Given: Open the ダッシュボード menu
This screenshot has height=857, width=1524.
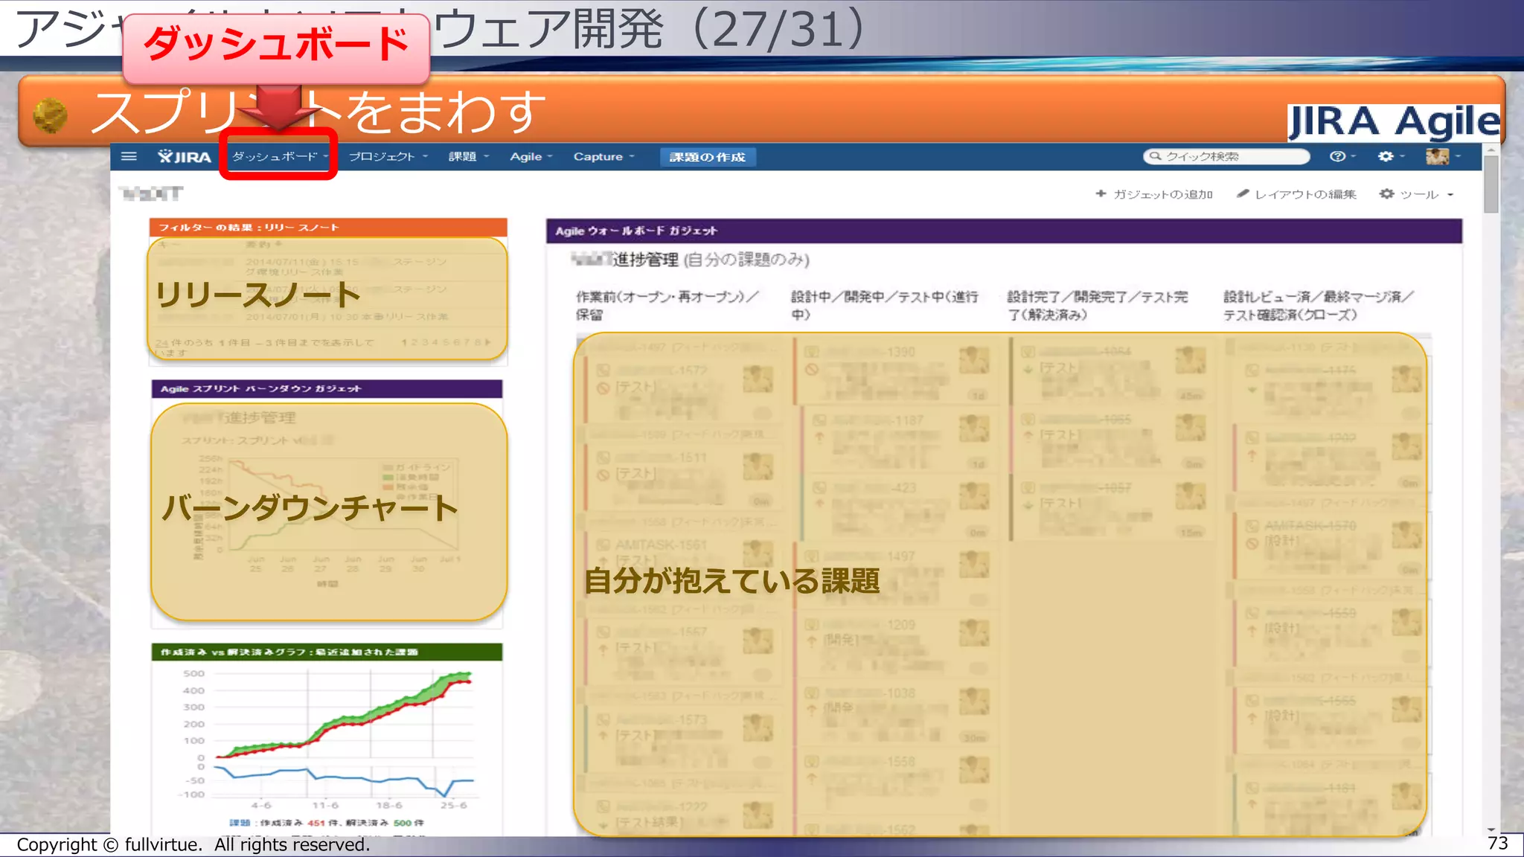Looking at the screenshot, I should tap(280, 156).
